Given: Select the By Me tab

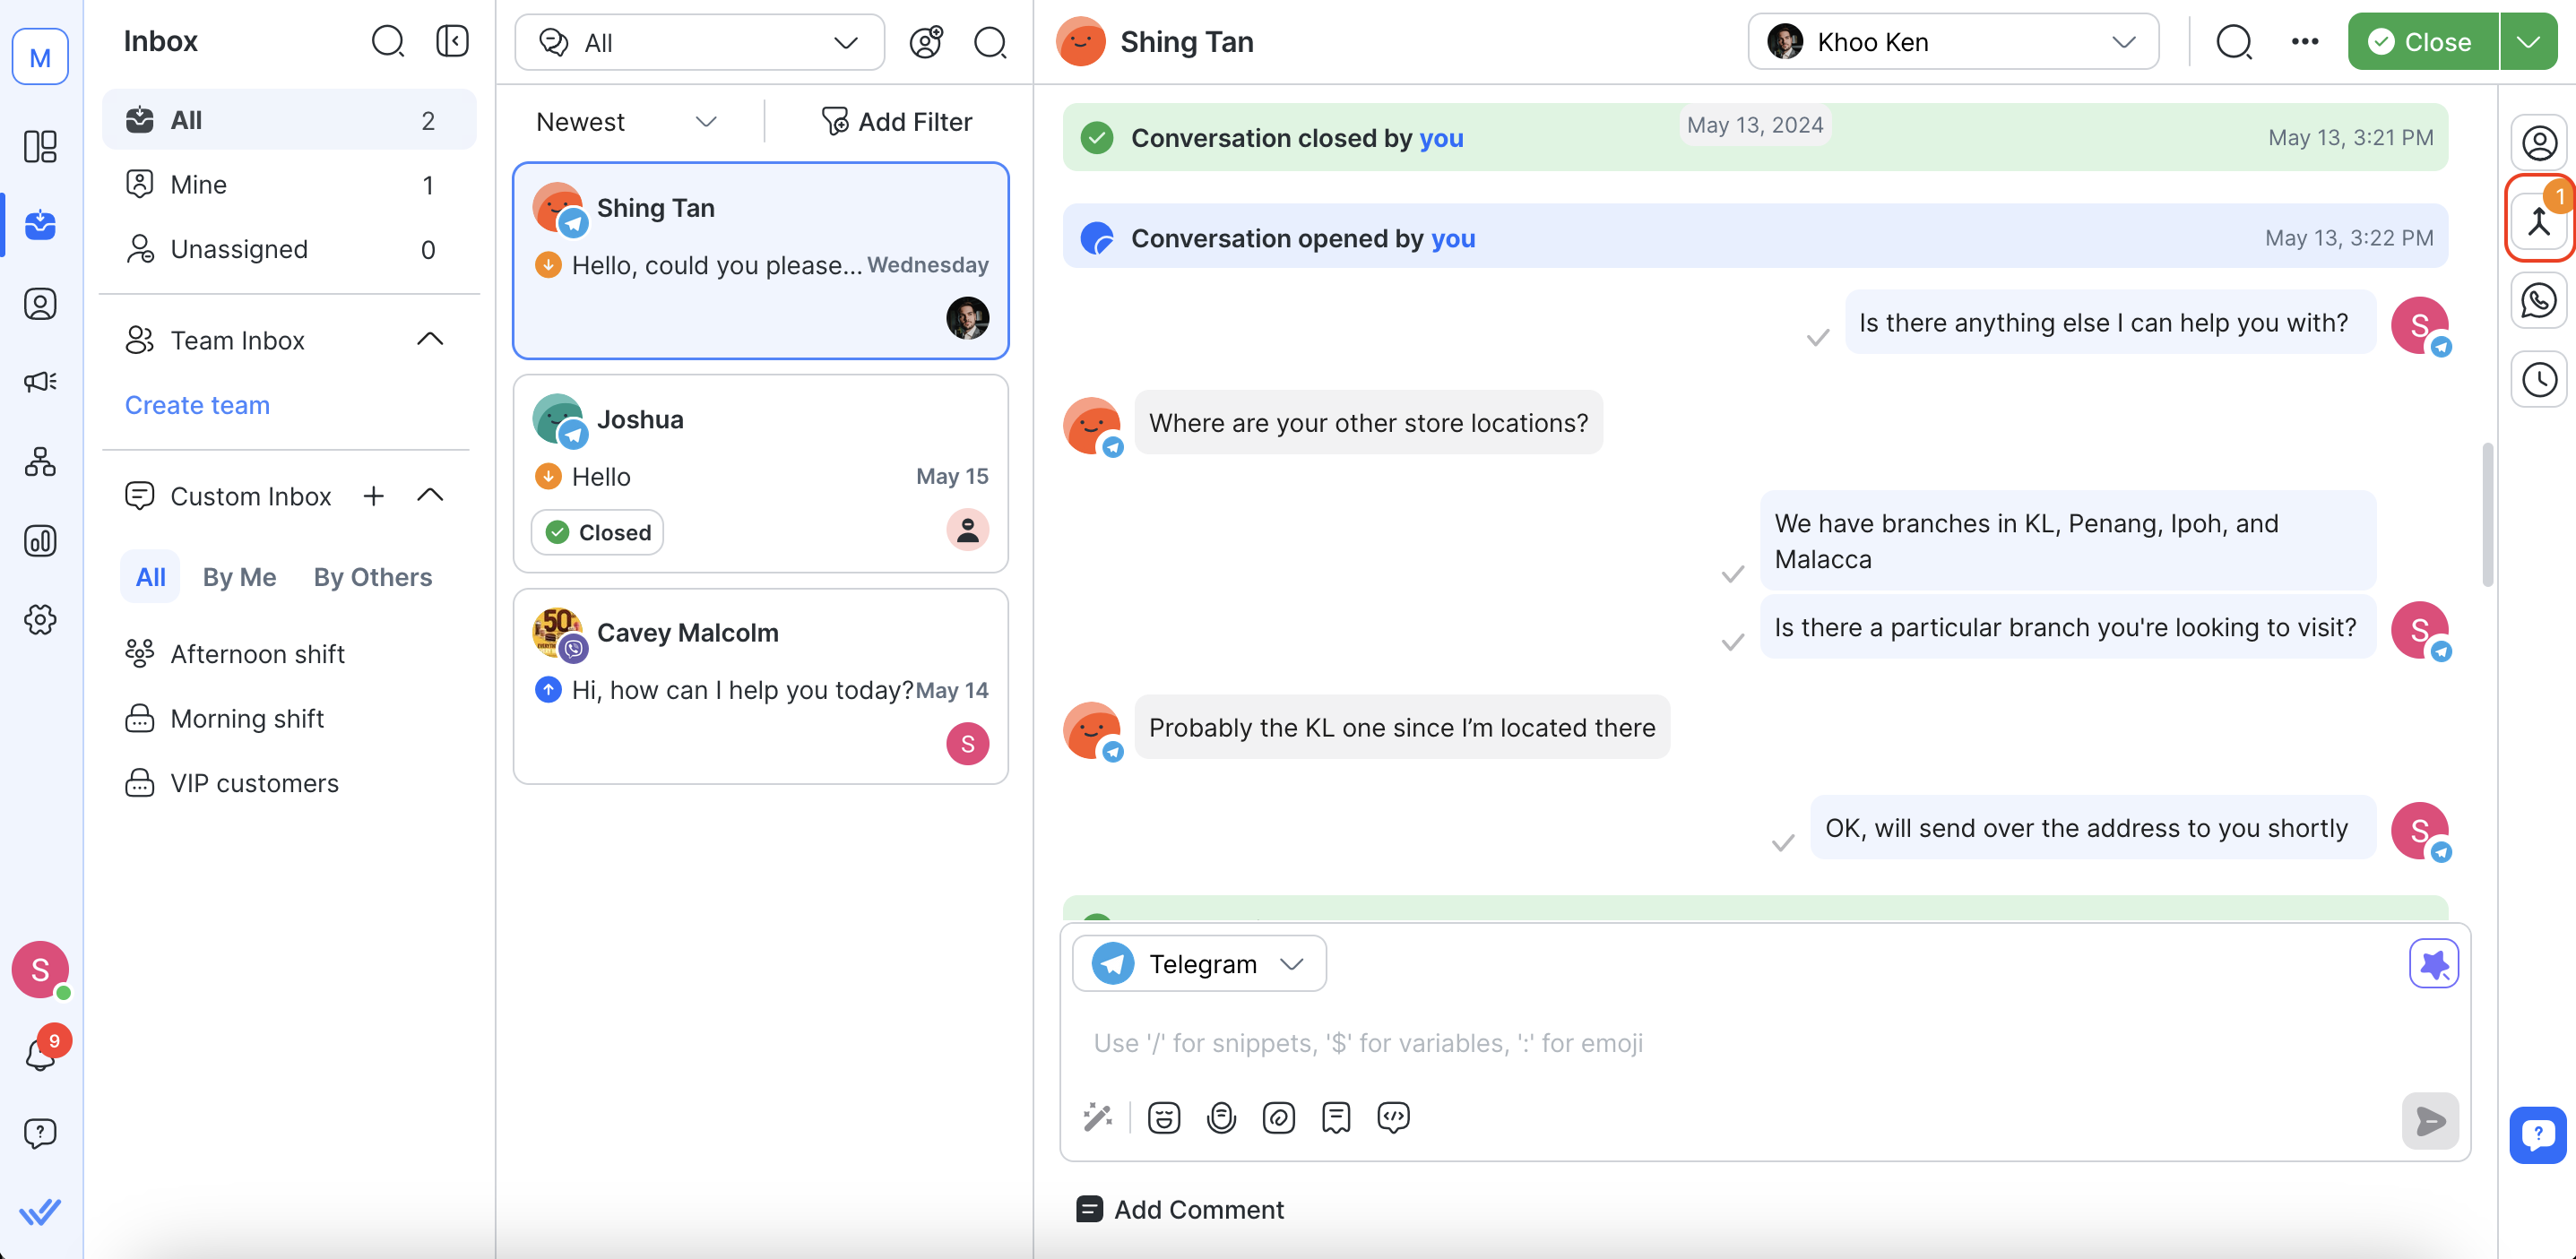Looking at the screenshot, I should 239,577.
